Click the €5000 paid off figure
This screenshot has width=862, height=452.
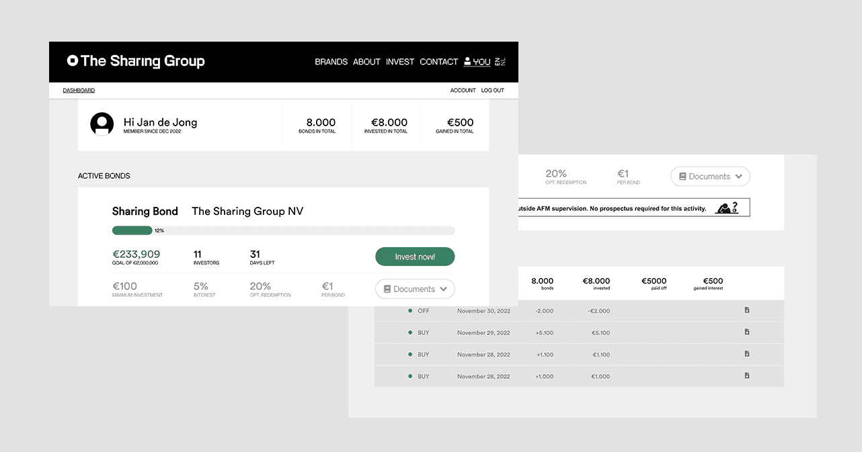[654, 281]
